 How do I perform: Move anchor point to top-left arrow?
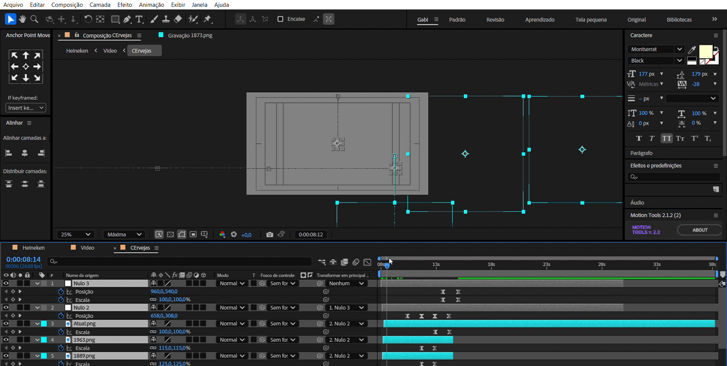[x=14, y=55]
